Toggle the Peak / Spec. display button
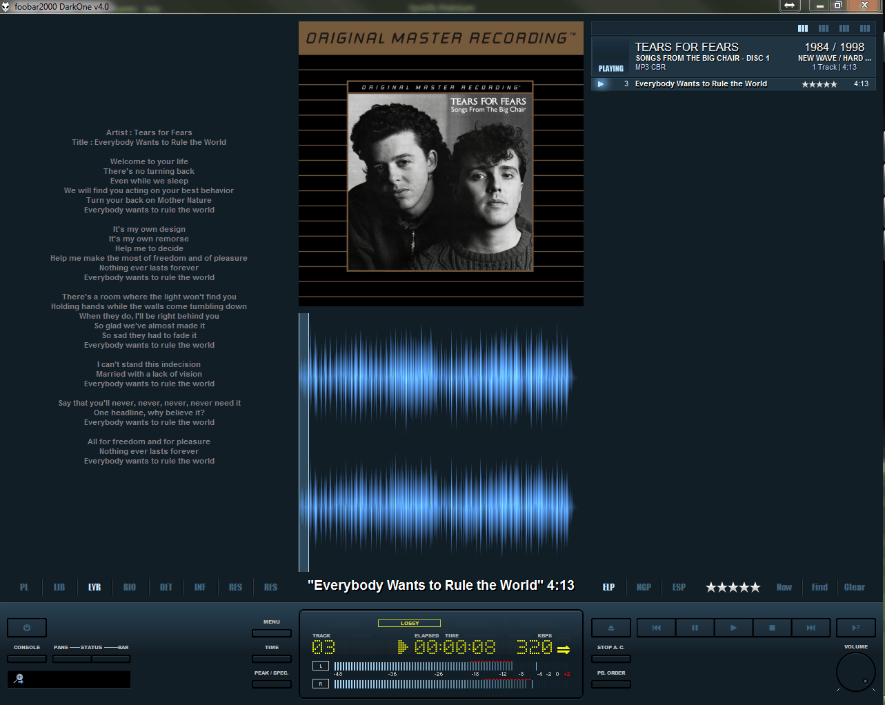This screenshot has height=705, width=885. pyautogui.click(x=272, y=684)
